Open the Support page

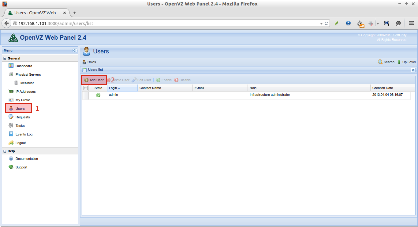pos(21,167)
